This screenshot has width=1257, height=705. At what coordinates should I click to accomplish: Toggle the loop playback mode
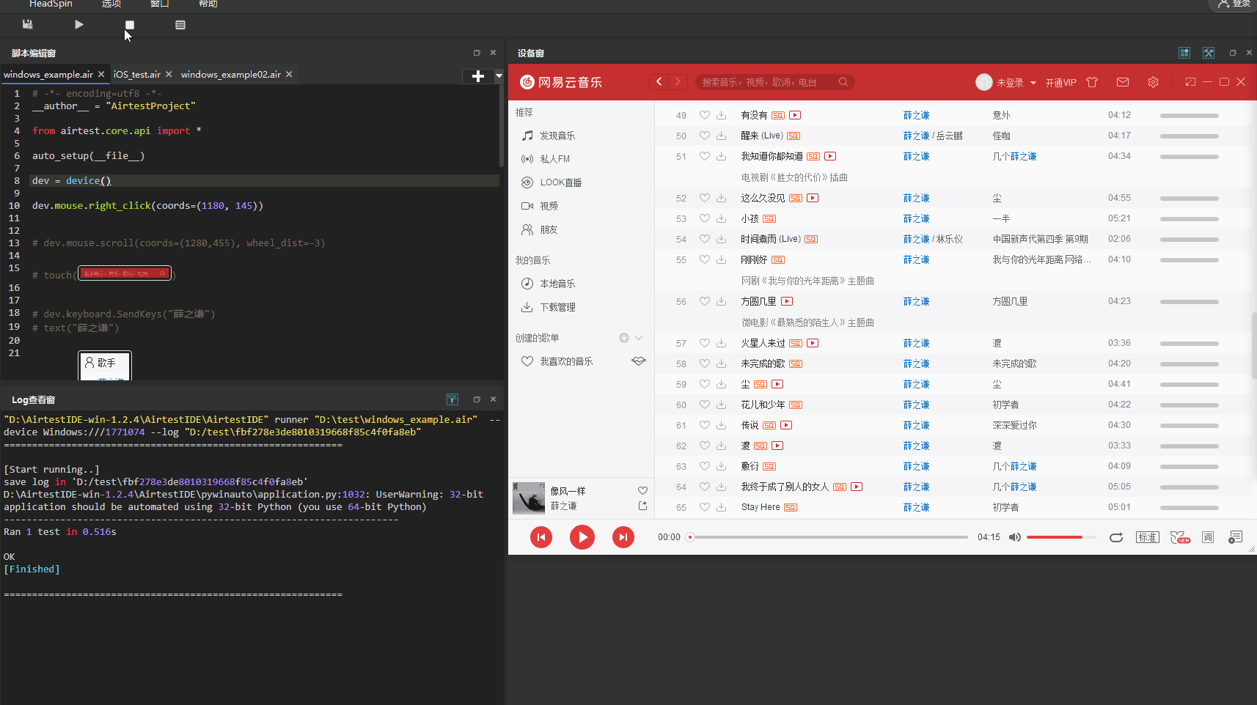1116,537
